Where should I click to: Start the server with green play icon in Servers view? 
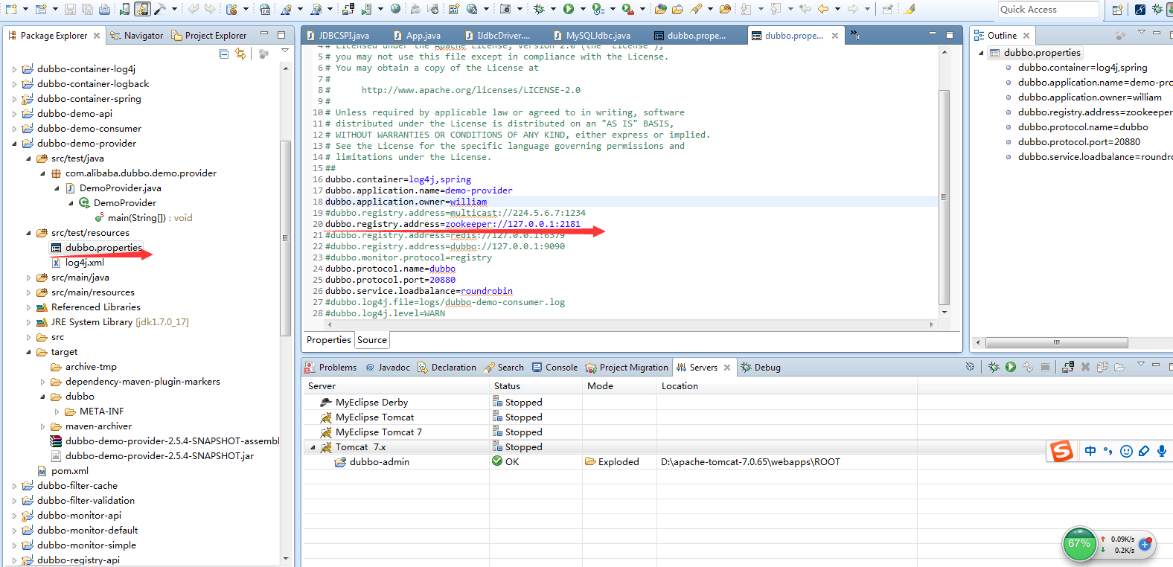coord(1010,367)
